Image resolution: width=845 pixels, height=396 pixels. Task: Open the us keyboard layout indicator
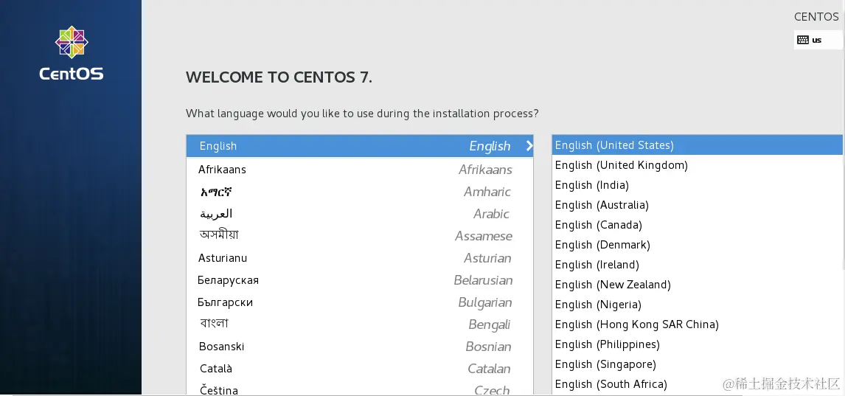pos(816,40)
